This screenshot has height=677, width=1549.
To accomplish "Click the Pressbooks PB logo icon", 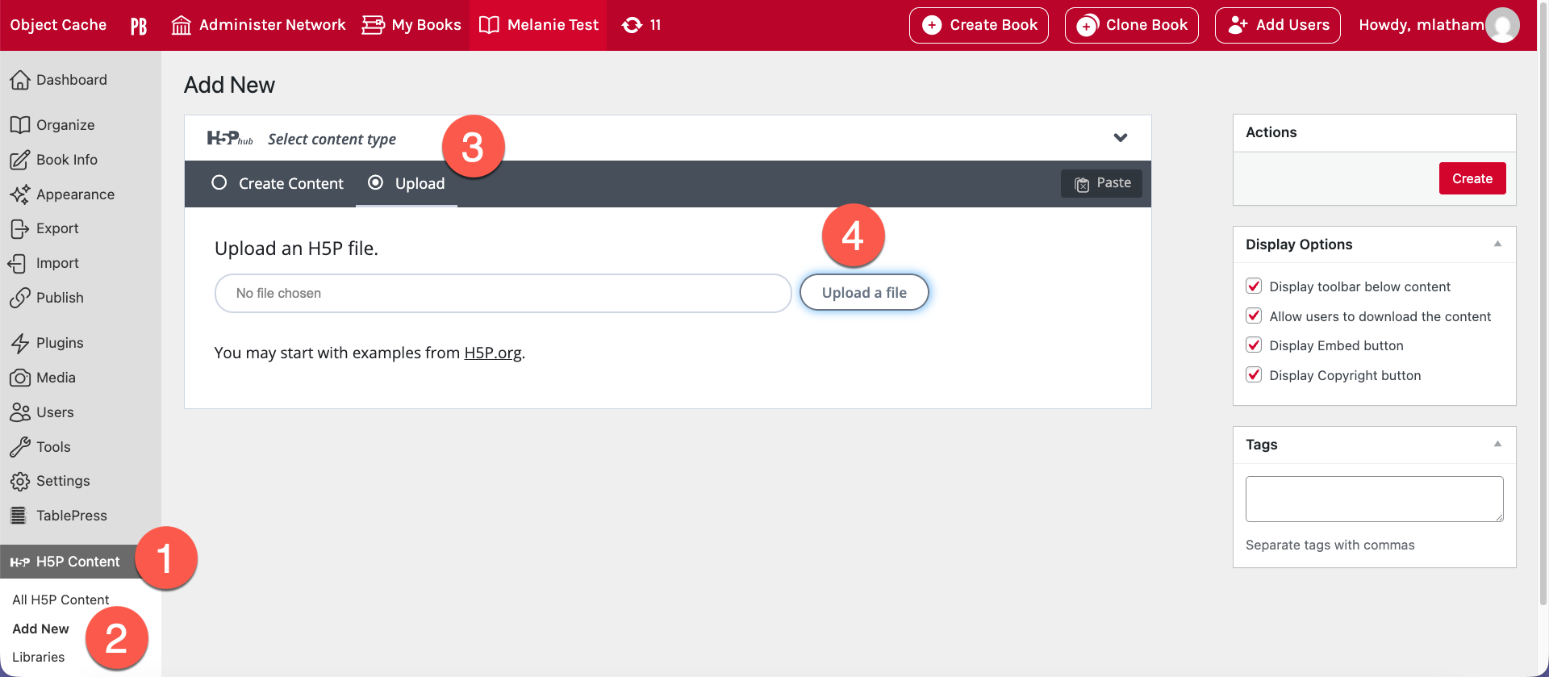I will click(139, 26).
